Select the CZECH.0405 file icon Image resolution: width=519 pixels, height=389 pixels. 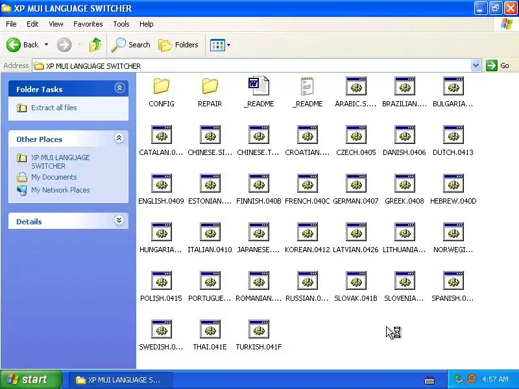(356, 135)
